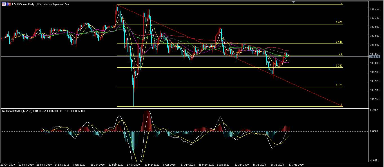Click the 107.840 price on the scale

coord(375,45)
